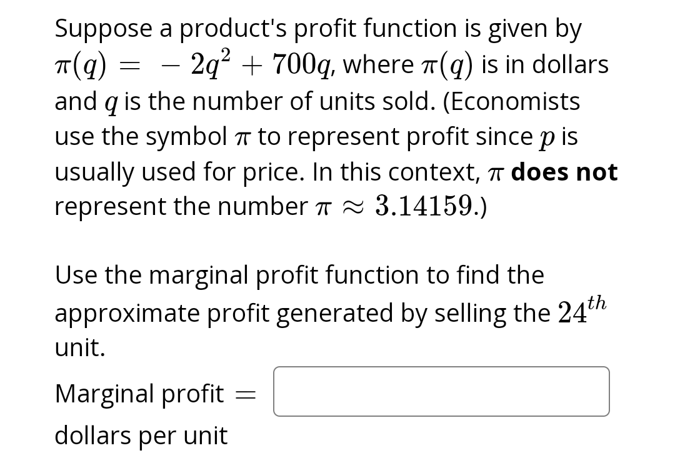Click the text 'Marginal profit ='
The image size is (675, 473).
(154, 394)
